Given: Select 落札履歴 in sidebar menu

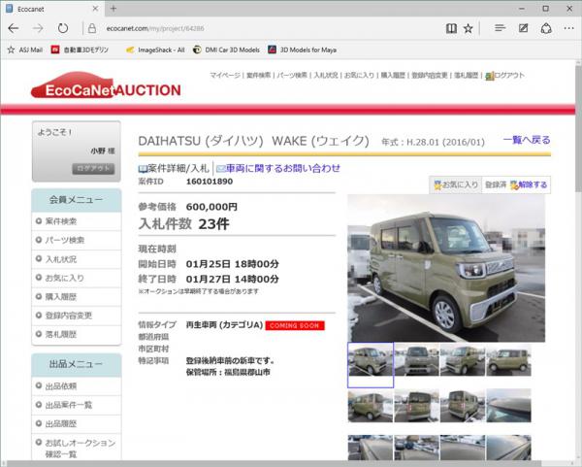Looking at the screenshot, I should (x=77, y=334).
